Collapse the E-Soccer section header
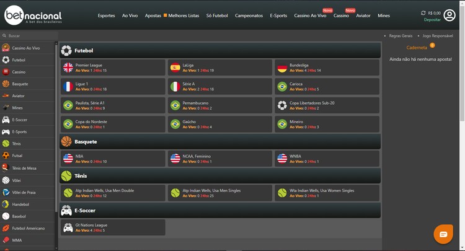The image size is (465, 251). [220, 210]
